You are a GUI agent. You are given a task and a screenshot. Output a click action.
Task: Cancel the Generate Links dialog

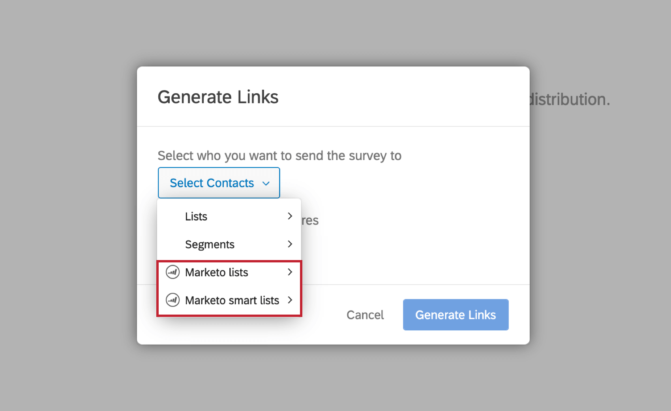[365, 315]
